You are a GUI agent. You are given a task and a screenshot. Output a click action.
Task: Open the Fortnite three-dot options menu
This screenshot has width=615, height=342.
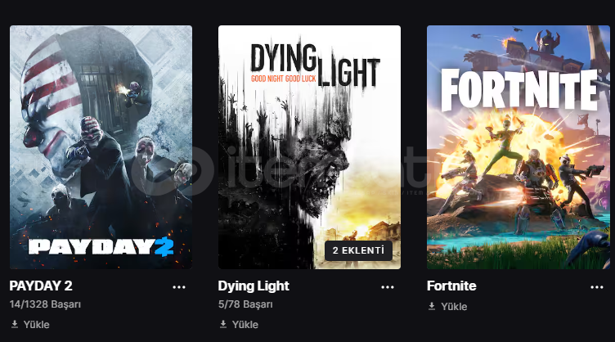(x=596, y=287)
